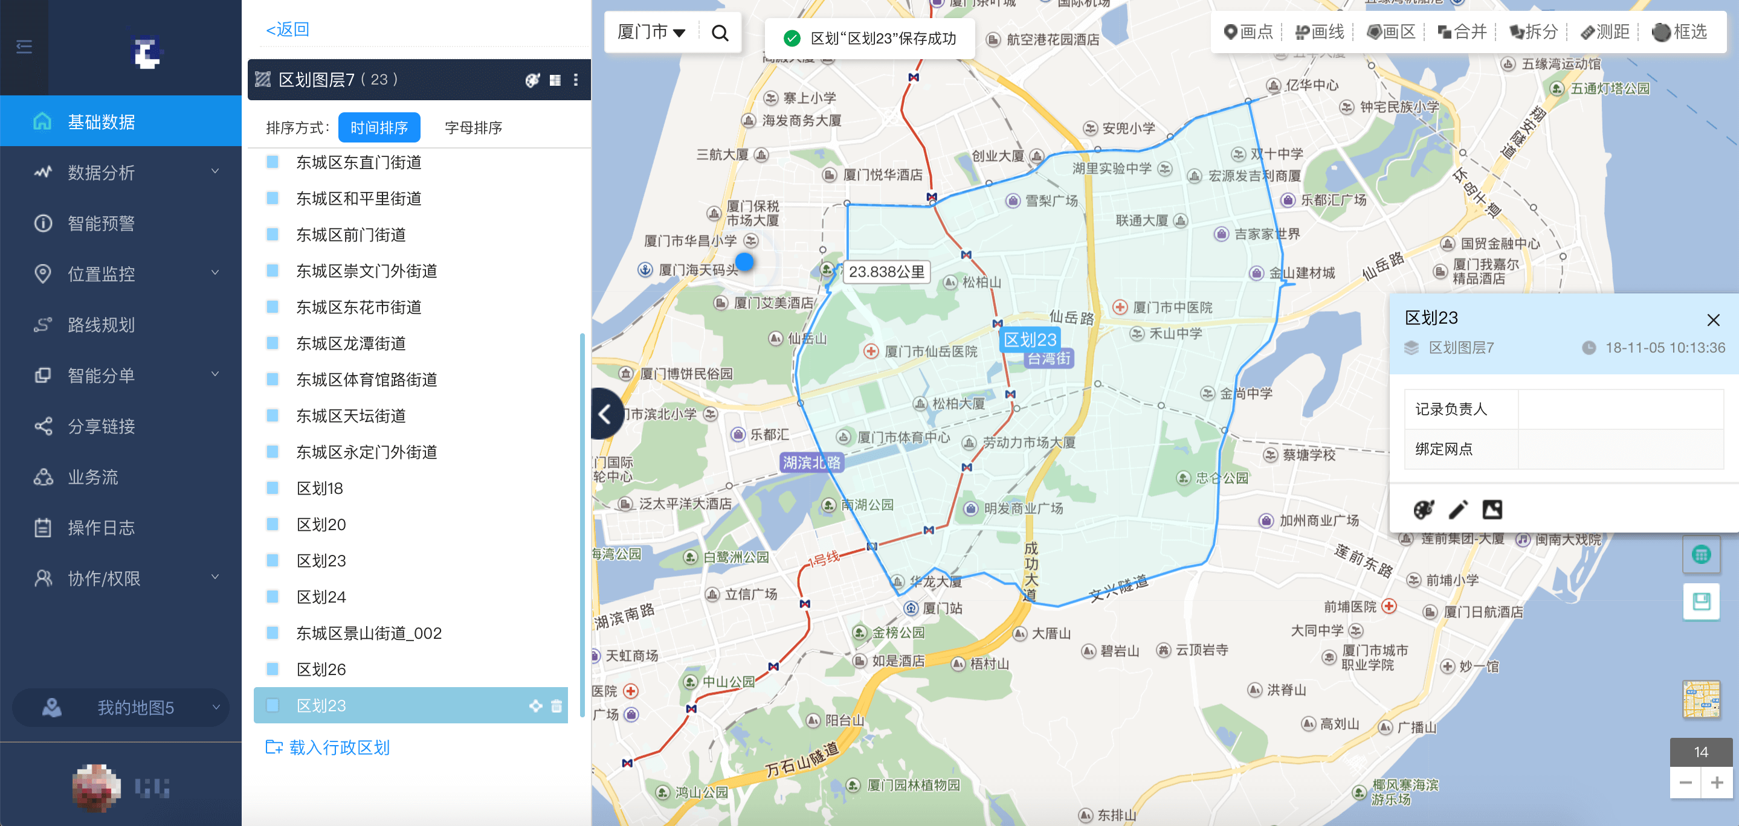Select the 区划24 list row

[x=410, y=597]
